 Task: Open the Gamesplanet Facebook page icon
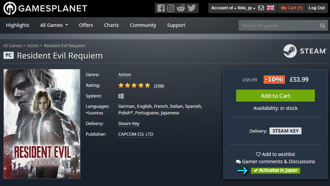(x=161, y=8)
